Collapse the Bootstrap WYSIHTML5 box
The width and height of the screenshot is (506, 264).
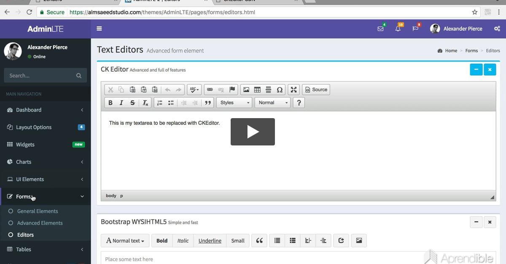point(476,222)
